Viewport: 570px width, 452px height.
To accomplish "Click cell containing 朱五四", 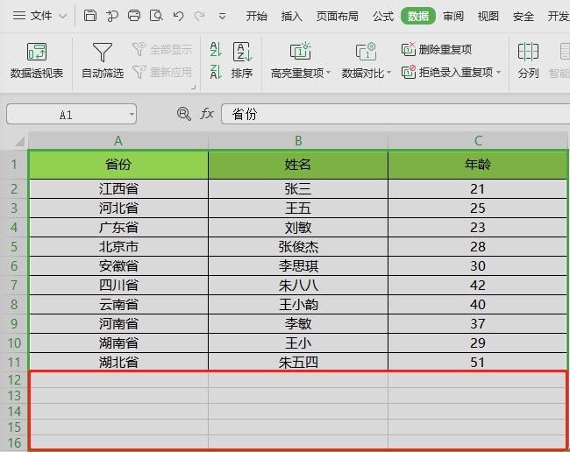I will (298, 362).
